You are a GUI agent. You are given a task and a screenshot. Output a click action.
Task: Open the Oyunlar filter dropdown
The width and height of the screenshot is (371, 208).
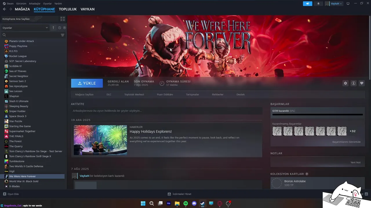tap(25, 28)
